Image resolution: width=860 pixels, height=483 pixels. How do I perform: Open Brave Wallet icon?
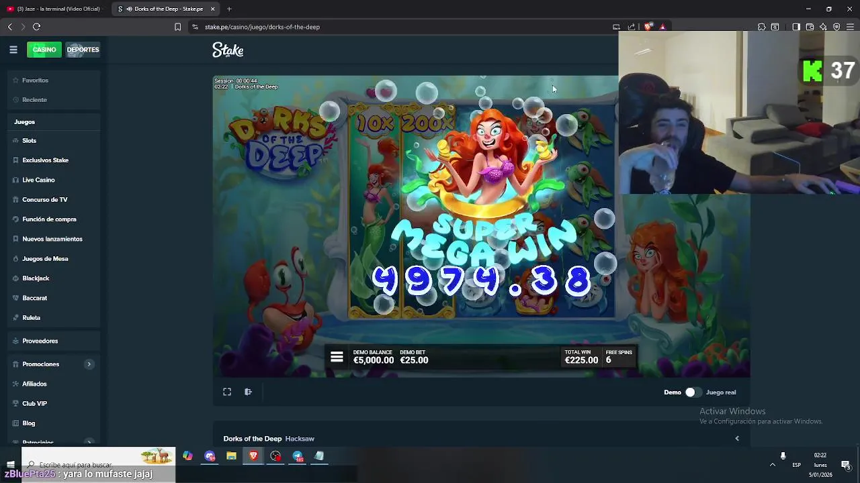click(x=810, y=27)
